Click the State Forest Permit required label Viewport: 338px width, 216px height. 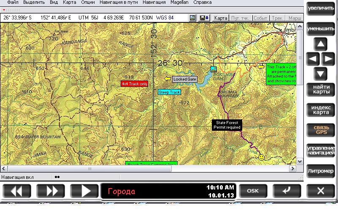227,125
